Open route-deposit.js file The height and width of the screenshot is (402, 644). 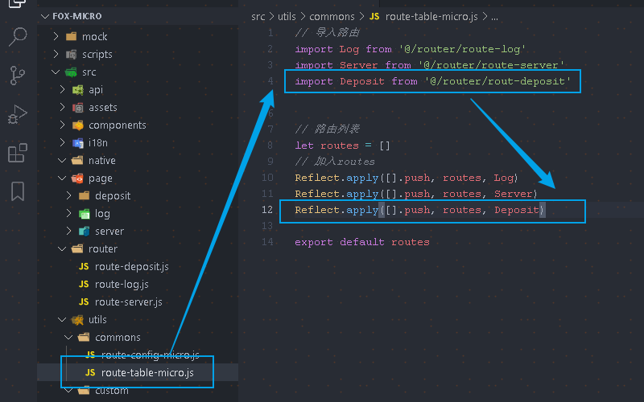(x=131, y=267)
